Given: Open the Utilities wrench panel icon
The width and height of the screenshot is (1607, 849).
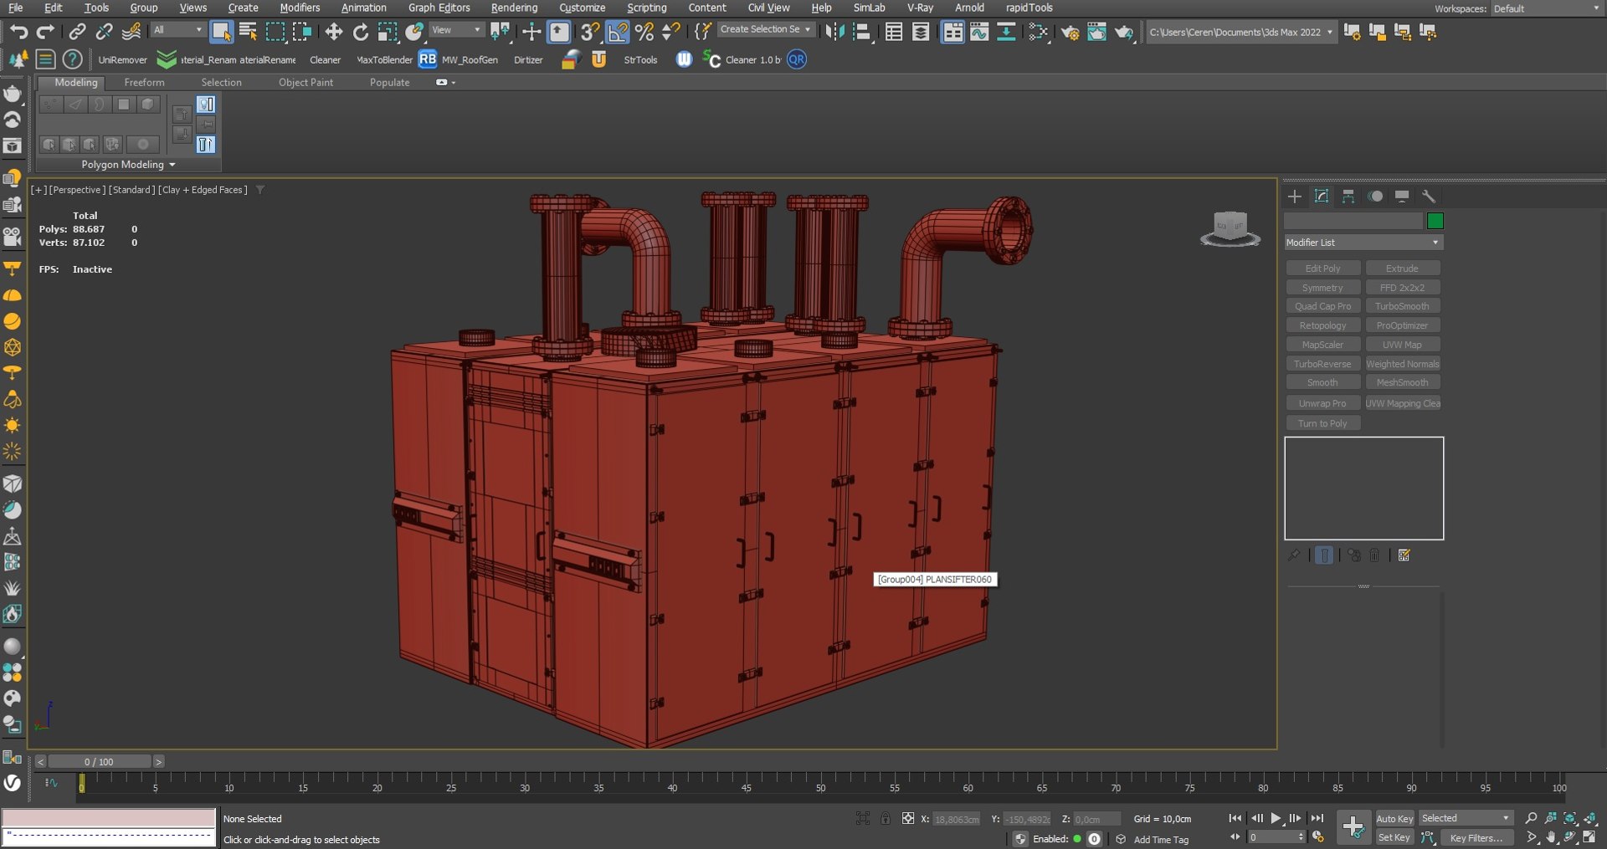Looking at the screenshot, I should 1429,197.
